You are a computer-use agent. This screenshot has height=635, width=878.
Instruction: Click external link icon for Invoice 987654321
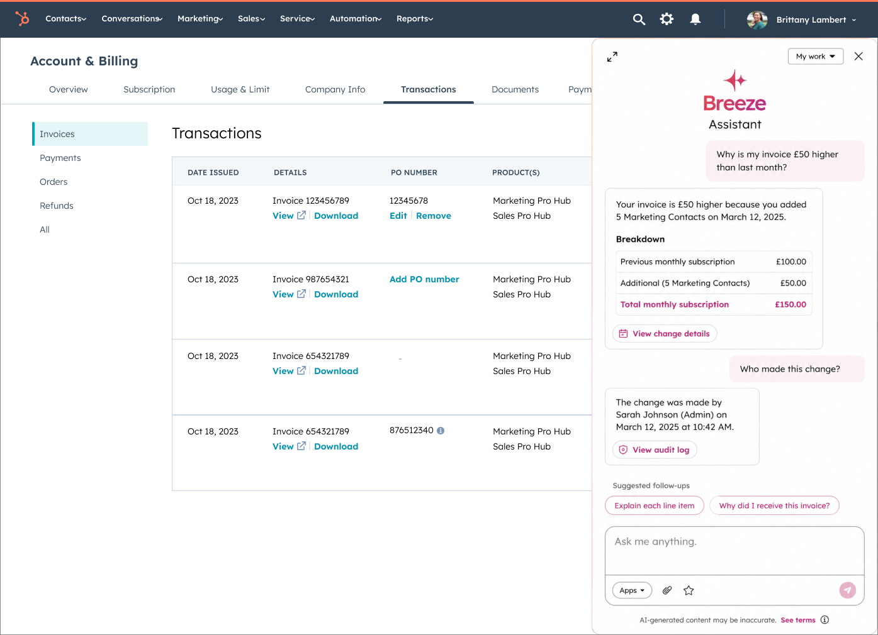(x=301, y=294)
